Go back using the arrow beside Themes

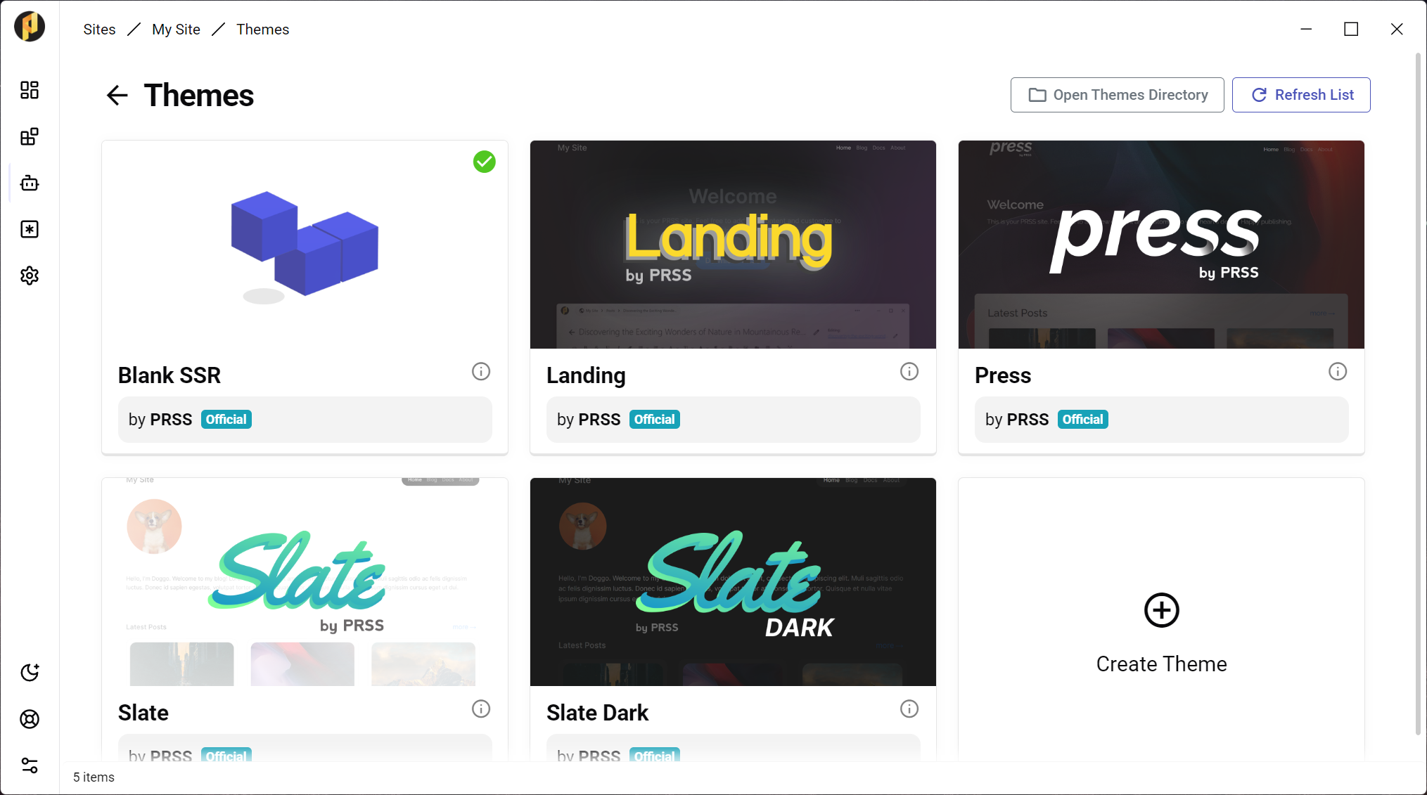[117, 95]
